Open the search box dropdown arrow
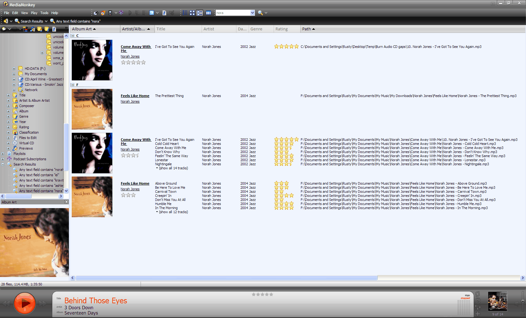 tap(252, 13)
